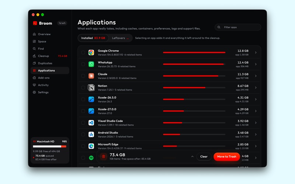This screenshot has height=184, width=295.
Task: Open Xcode-26.5.0 row chevron
Action: click(256, 99)
